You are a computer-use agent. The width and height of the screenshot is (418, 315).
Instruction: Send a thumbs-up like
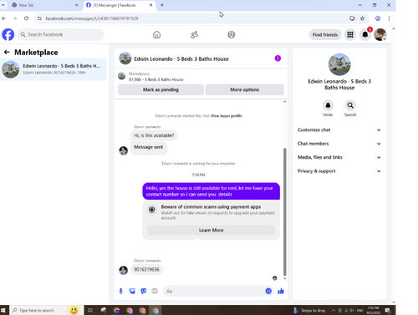pos(281,291)
